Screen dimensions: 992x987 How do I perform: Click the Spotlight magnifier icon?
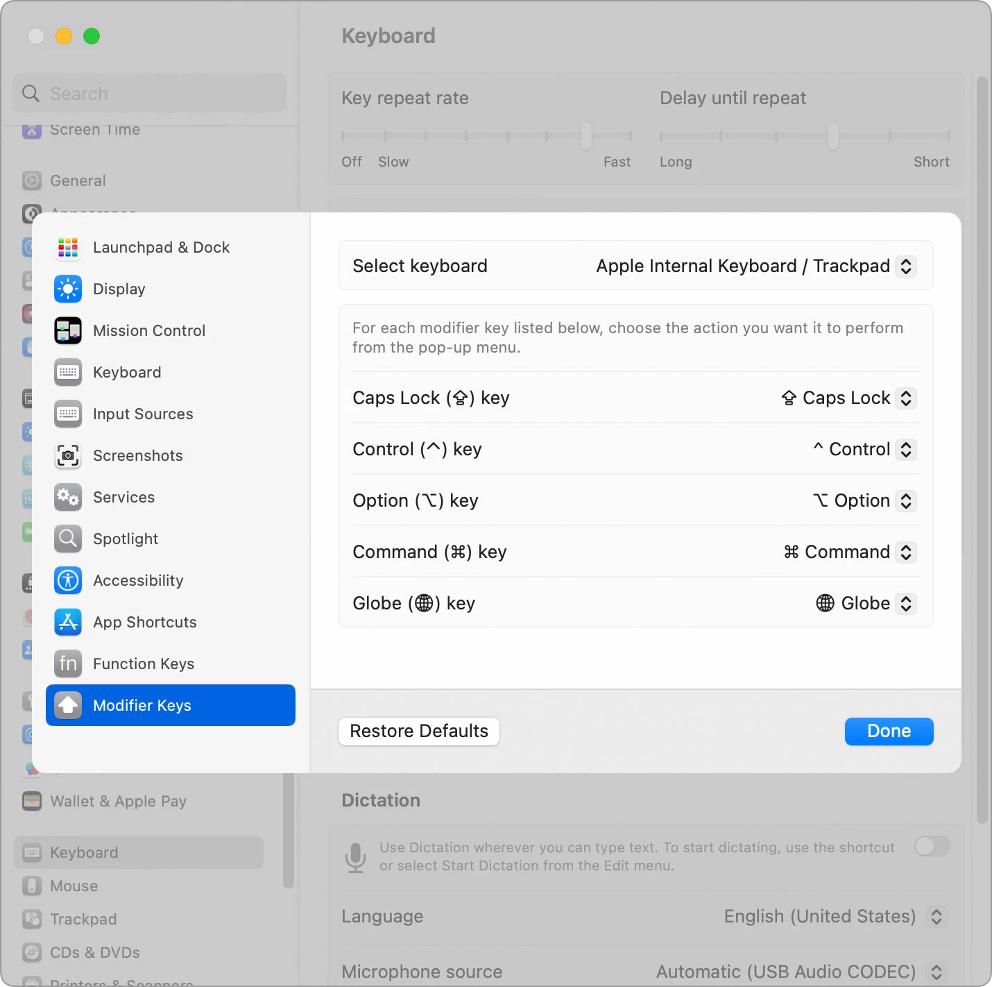click(68, 539)
